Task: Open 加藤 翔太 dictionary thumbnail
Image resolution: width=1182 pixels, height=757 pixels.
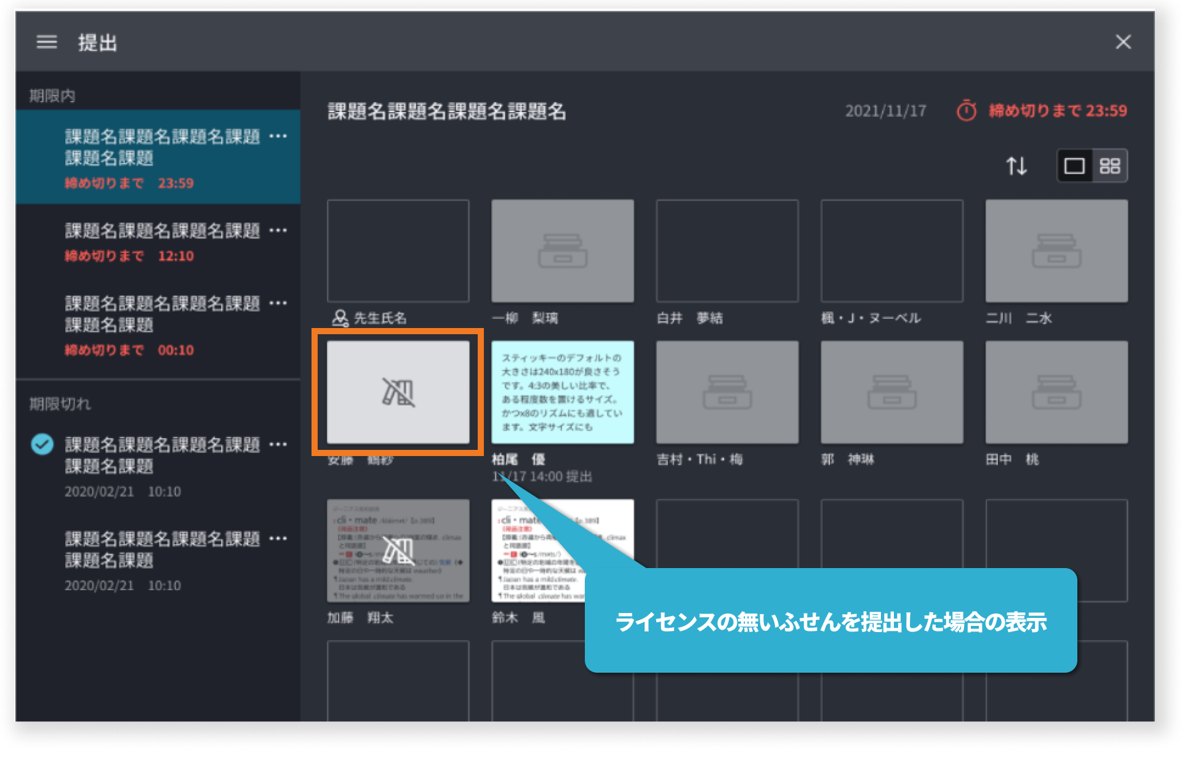Action: (x=398, y=550)
